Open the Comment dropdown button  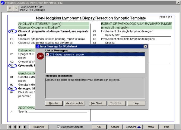[133, 127]
